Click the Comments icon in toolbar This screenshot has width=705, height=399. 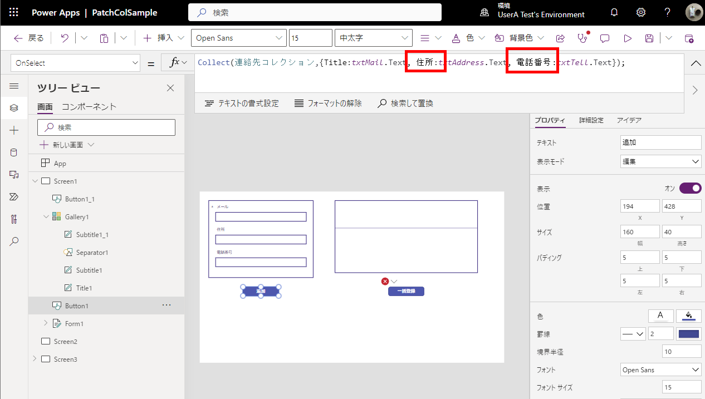pyautogui.click(x=605, y=38)
